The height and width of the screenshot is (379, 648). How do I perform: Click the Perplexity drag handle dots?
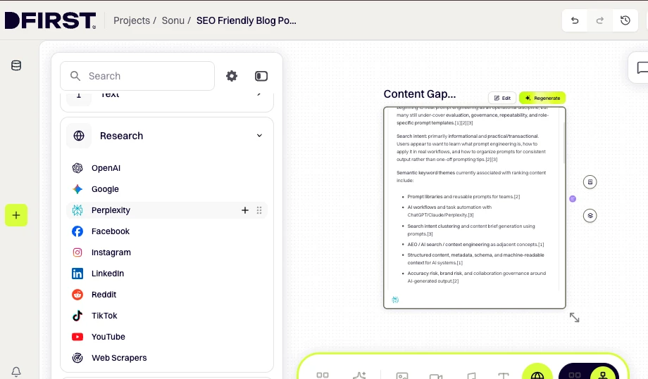click(x=259, y=210)
